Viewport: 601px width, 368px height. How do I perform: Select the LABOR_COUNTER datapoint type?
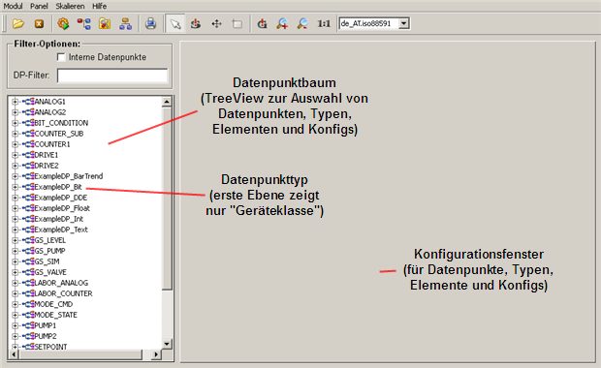pyautogui.click(x=63, y=293)
